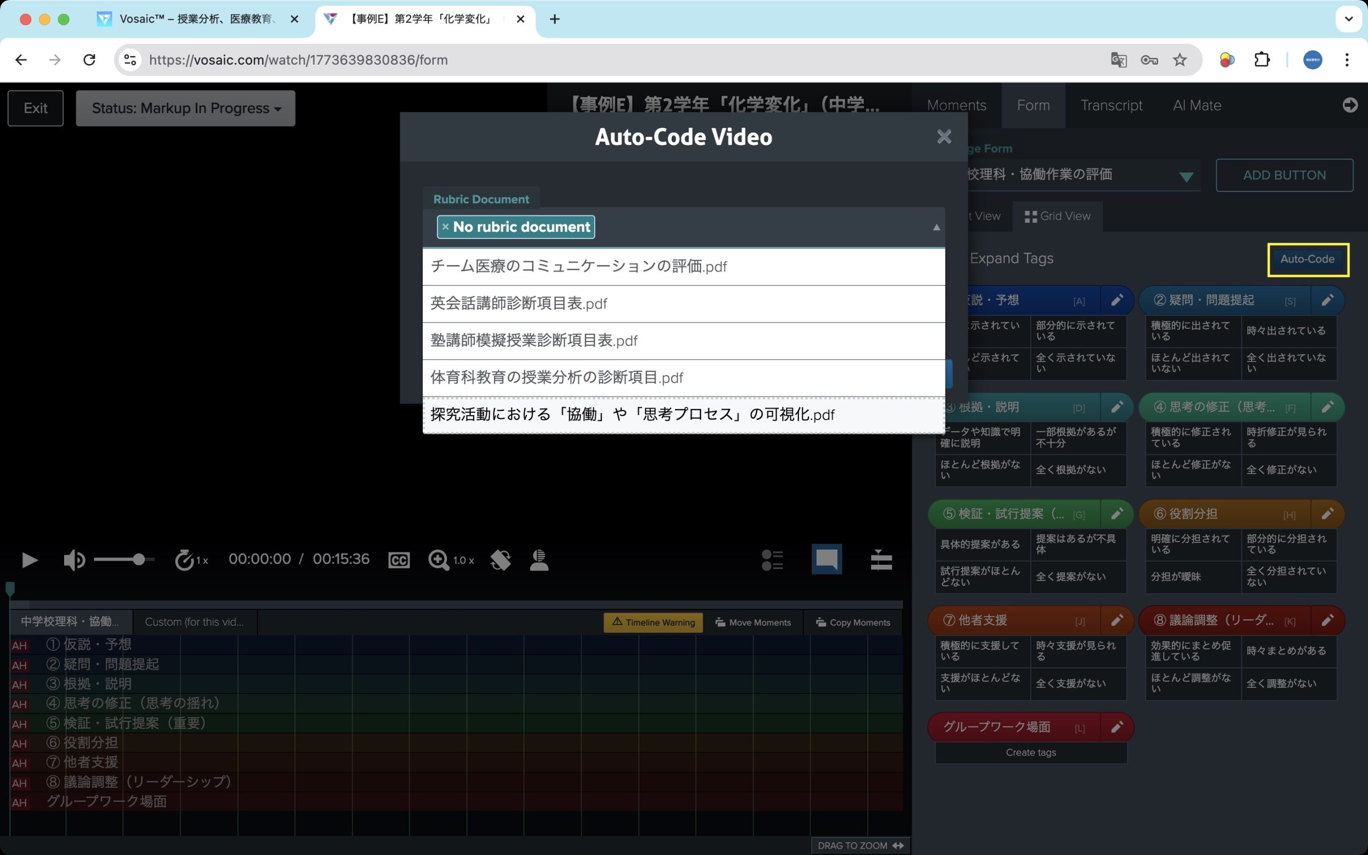Edit the ⑥ 役割分担 button pencil
1368x855 pixels.
1327,514
